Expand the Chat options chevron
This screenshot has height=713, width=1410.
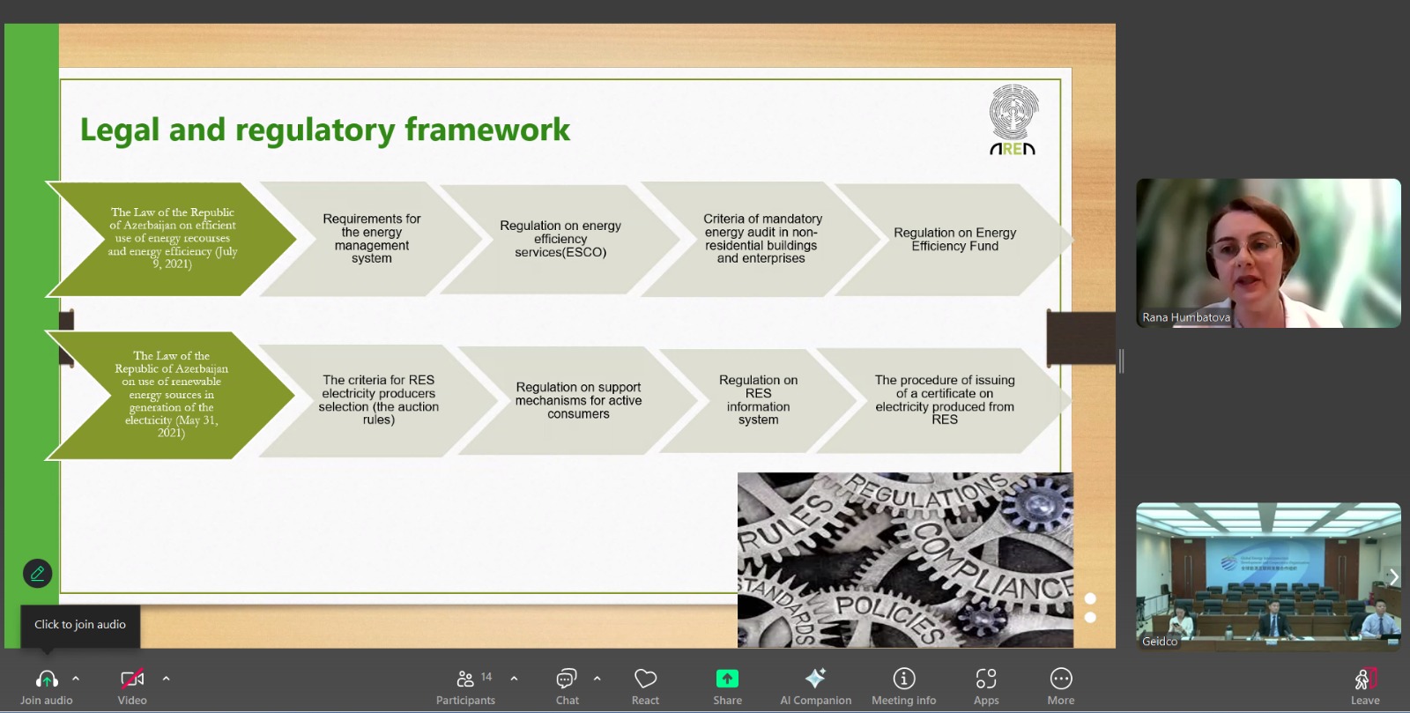(597, 679)
